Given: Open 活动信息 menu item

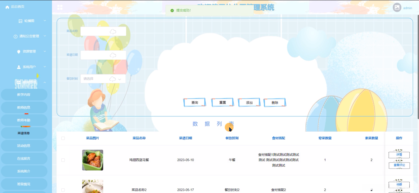Looking at the screenshot, I should [x=24, y=146].
